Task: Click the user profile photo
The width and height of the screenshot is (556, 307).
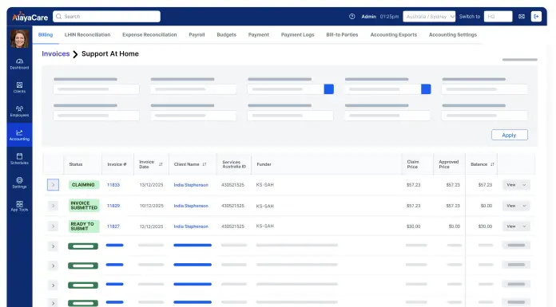Action: pos(19,38)
